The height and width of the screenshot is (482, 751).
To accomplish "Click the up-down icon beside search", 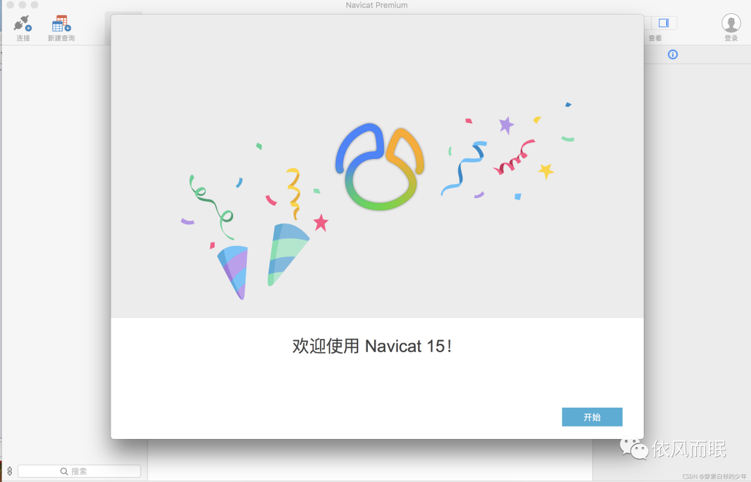I will coord(10,471).
